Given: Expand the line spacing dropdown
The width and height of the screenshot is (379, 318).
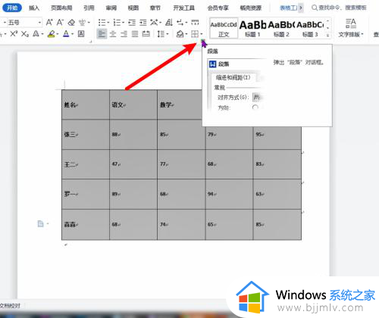Looking at the screenshot, I should coord(167,34).
